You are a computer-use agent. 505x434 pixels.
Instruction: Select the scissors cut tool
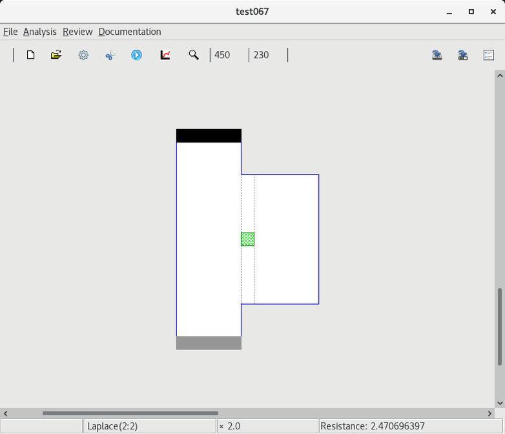[110, 55]
